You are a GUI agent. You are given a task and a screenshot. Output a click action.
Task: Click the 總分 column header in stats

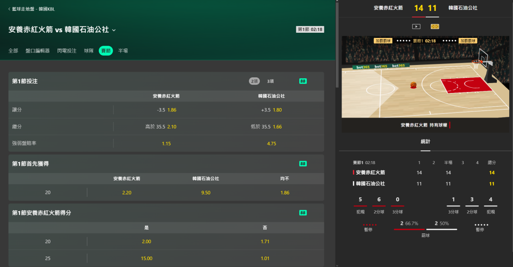(492, 162)
